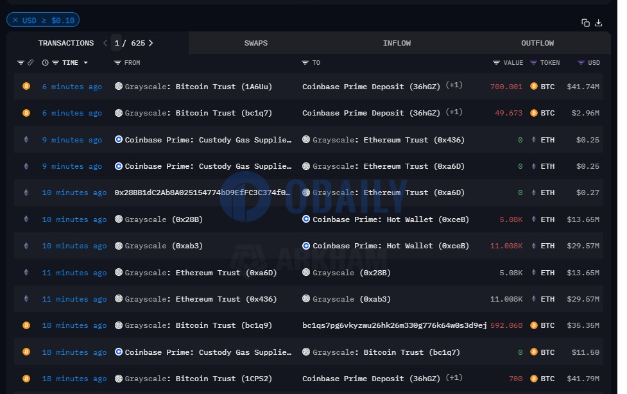Viewport: 627px width, 394px height.
Task: Copy transactions using the copy icon
Action: 585,23
